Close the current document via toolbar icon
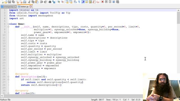Screen dimensions: 180x101 point(17,2)
